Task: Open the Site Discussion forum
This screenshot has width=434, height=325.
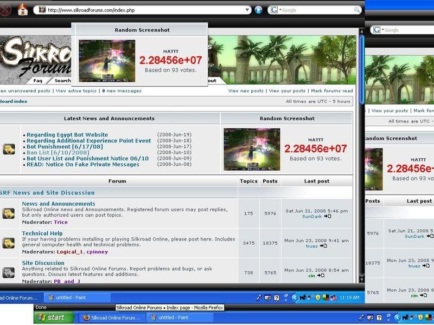Action: [43, 263]
